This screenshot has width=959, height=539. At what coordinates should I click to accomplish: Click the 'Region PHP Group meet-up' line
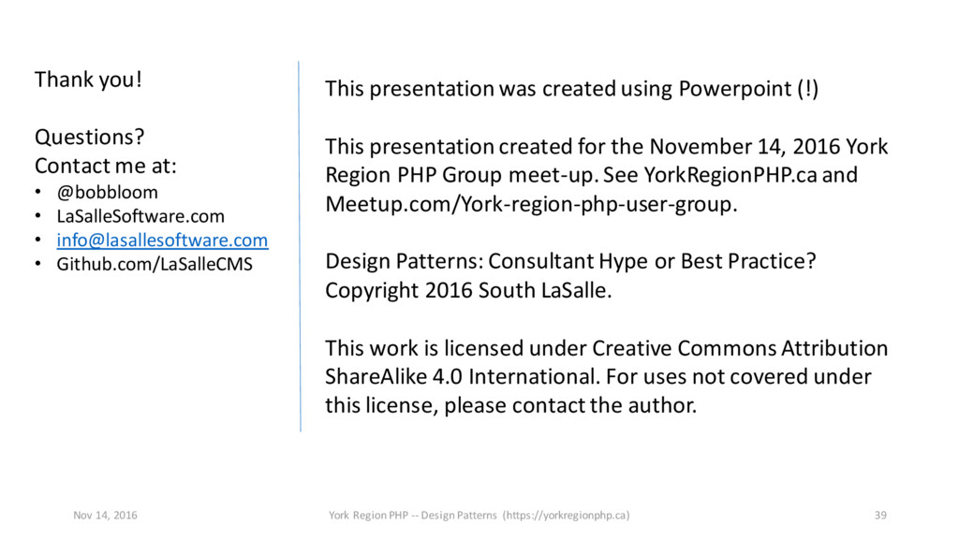tap(591, 175)
